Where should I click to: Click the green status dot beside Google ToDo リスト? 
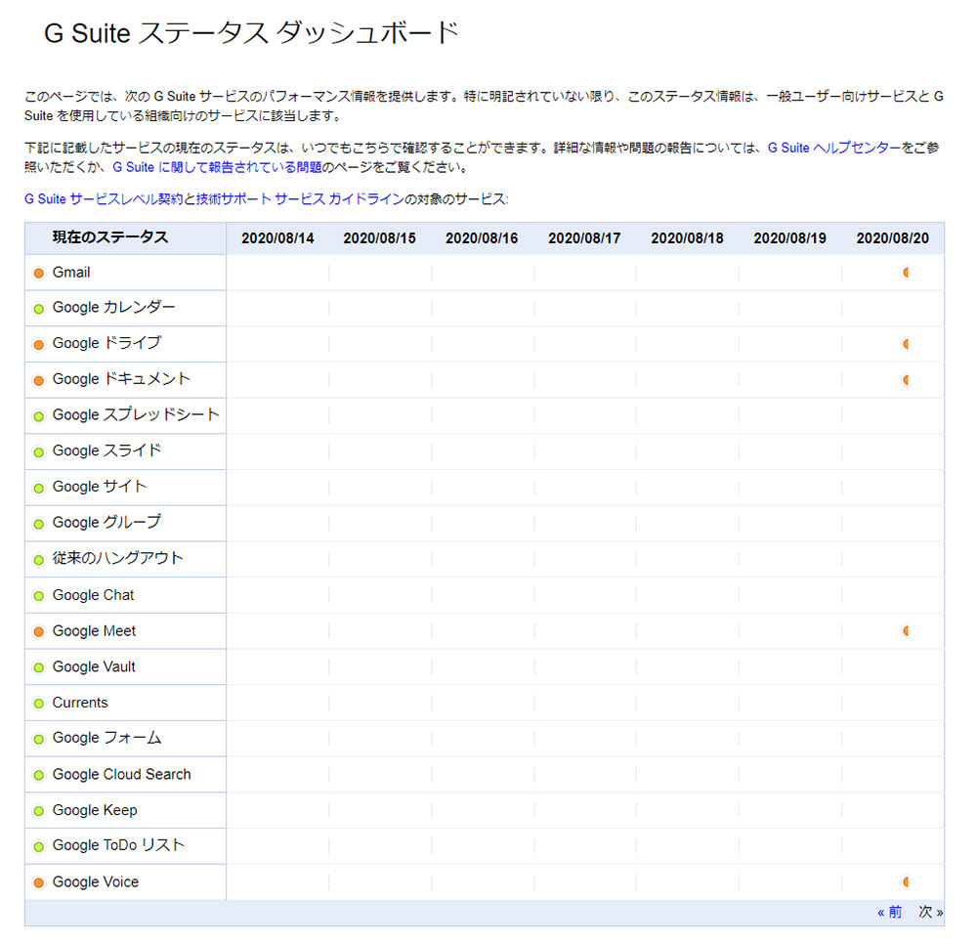[x=39, y=846]
